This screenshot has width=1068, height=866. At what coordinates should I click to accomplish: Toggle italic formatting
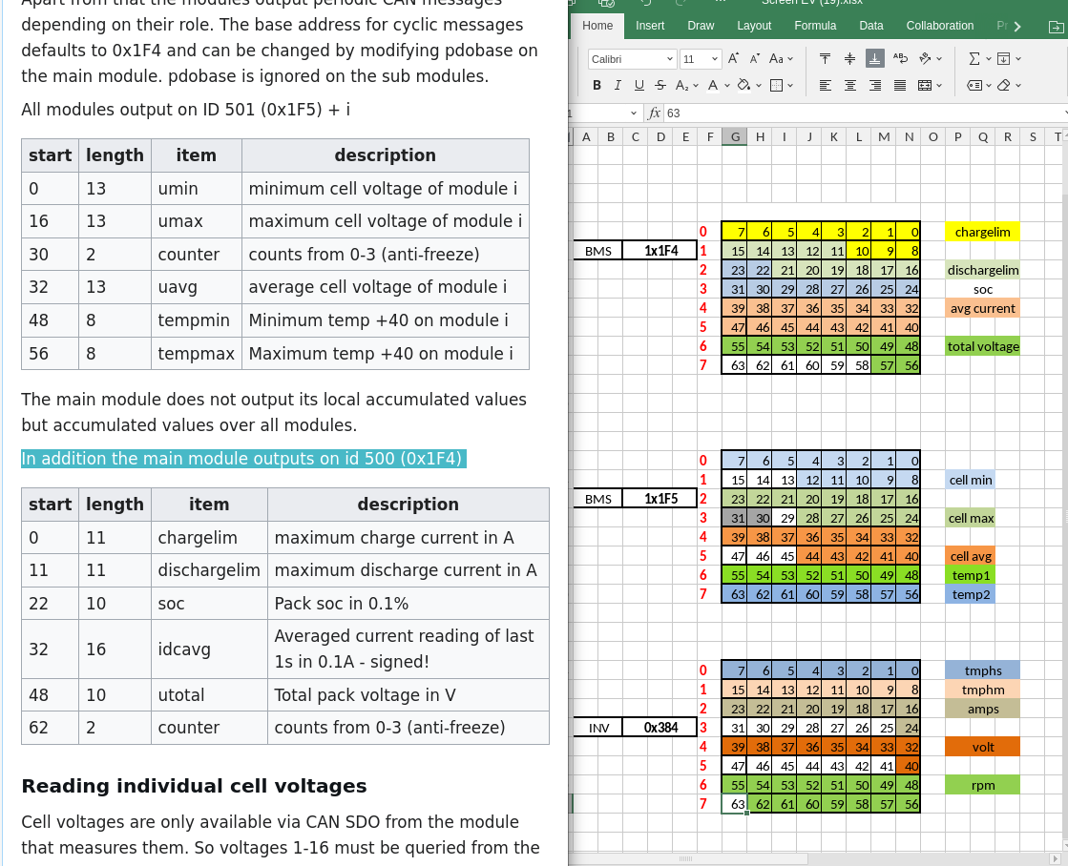coord(618,86)
